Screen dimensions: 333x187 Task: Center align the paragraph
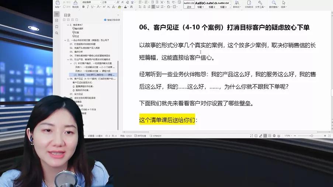(145, 7)
